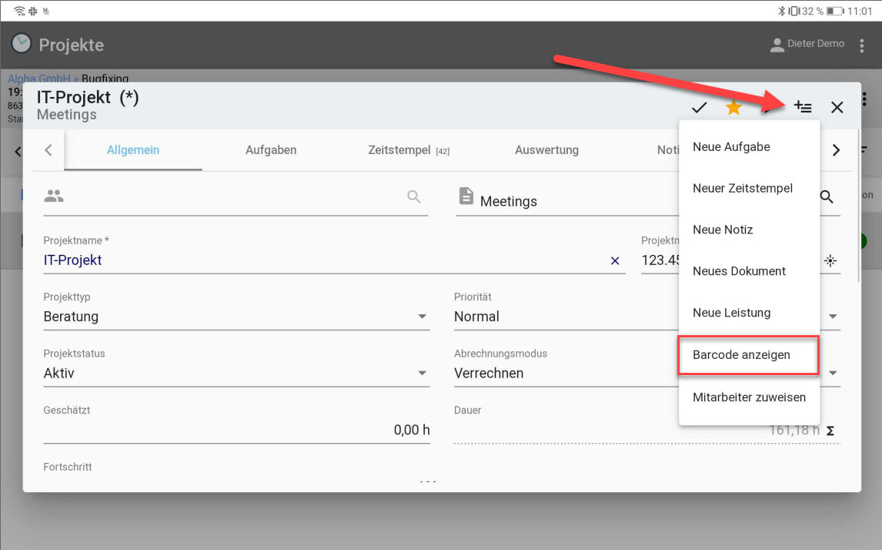Toggle the orange favorite star
Viewport: 882px width, 550px height.
[733, 107]
